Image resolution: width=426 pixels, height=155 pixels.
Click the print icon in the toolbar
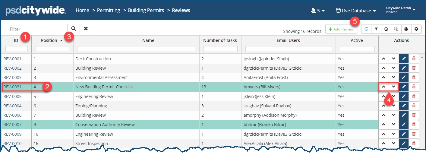click(x=406, y=29)
